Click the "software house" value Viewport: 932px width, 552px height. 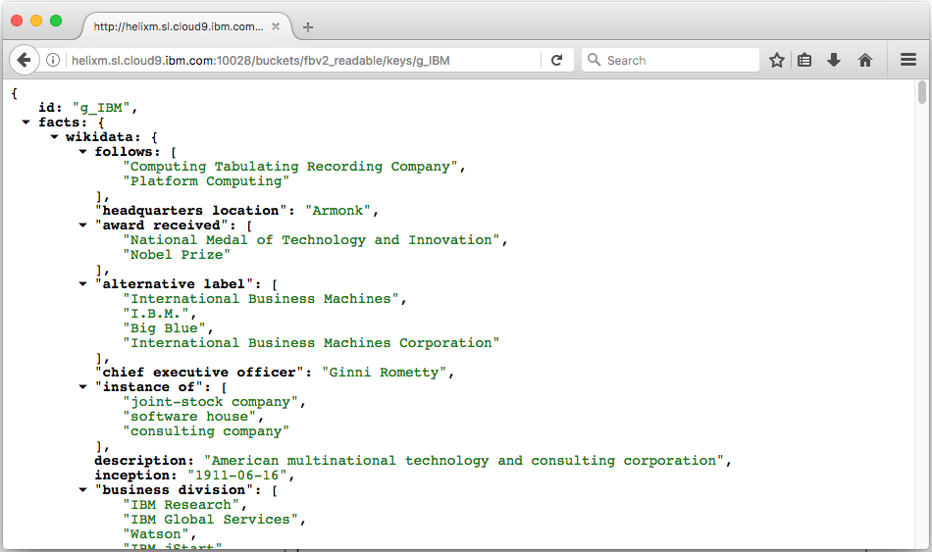pos(189,417)
